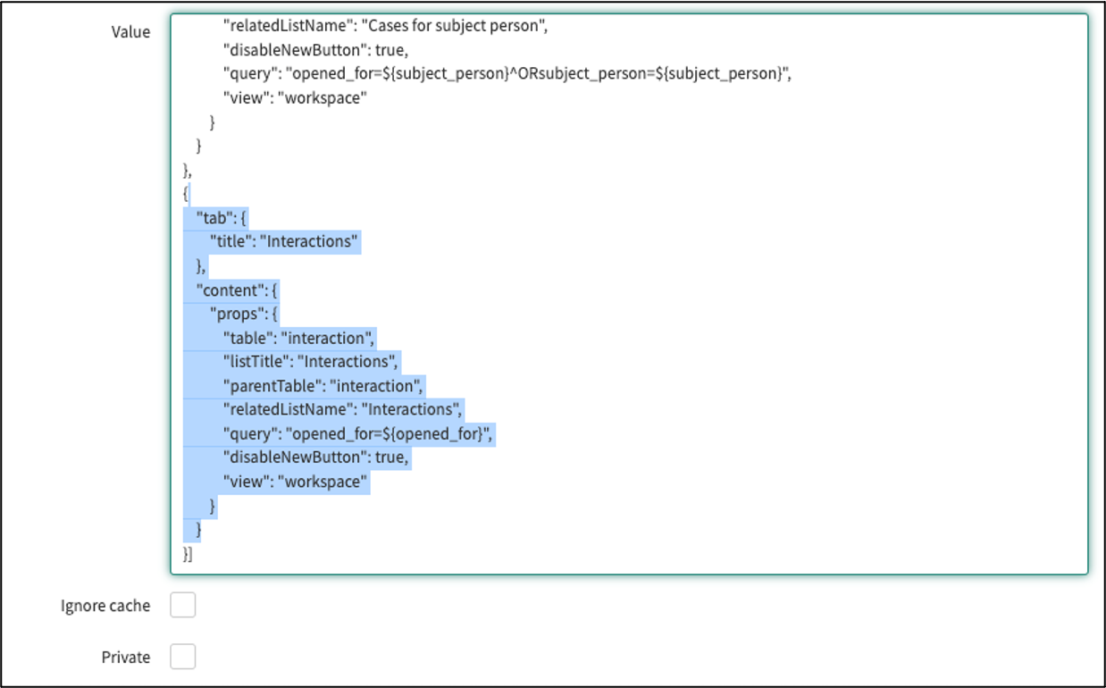This screenshot has height=688, width=1106.
Task: Click the "disableNewButton": true line above the query
Action: click(315, 50)
